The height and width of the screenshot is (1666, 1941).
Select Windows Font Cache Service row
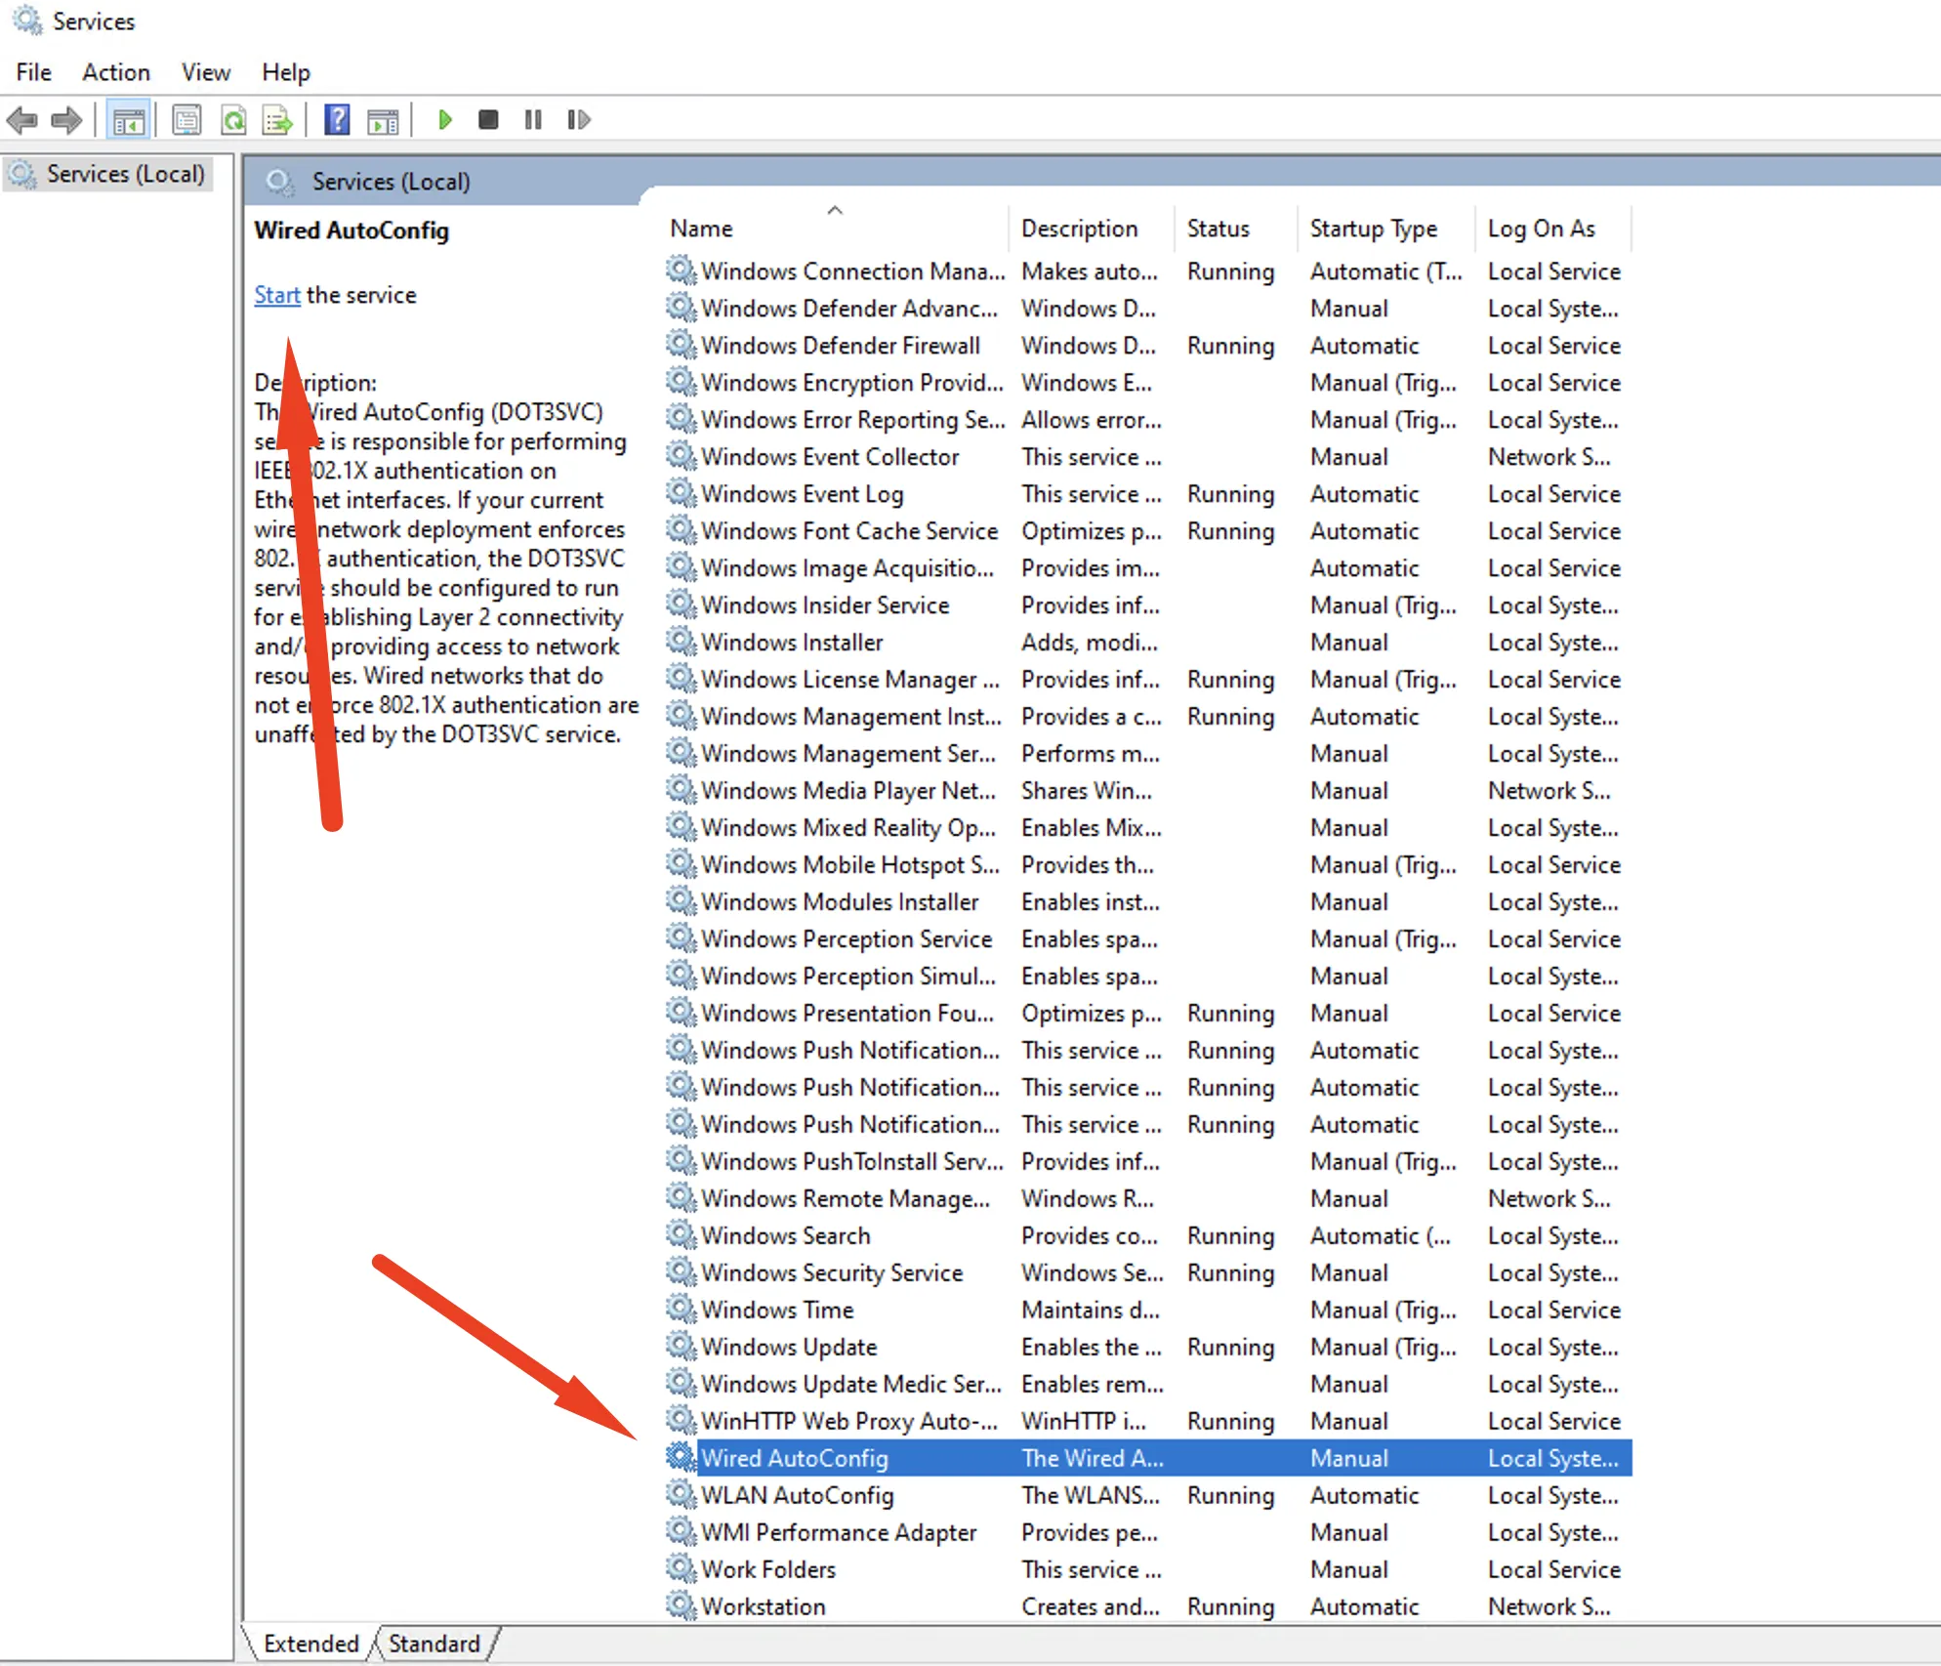click(1148, 531)
